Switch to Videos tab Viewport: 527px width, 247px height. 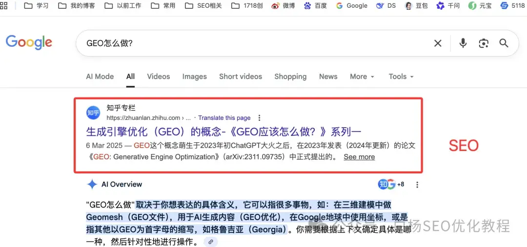click(158, 76)
